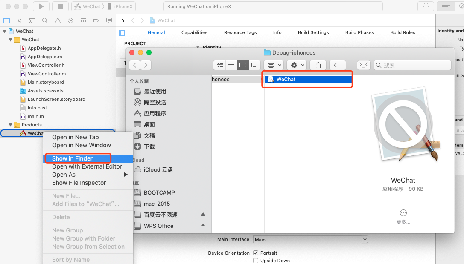Open Finder group-by dropdown
Viewport: 464px width, 264px height.
[x=274, y=65]
